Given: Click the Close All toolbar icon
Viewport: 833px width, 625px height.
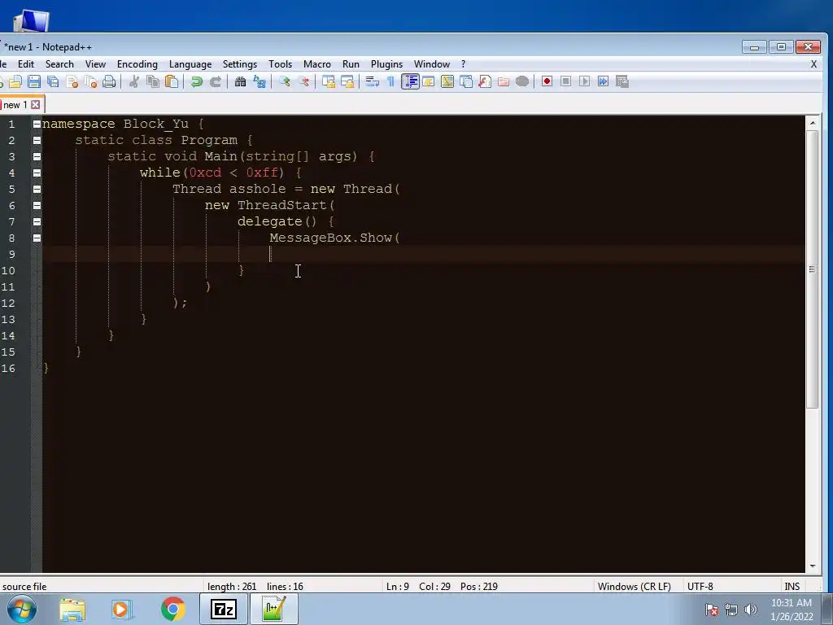Looking at the screenshot, I should tap(90, 81).
